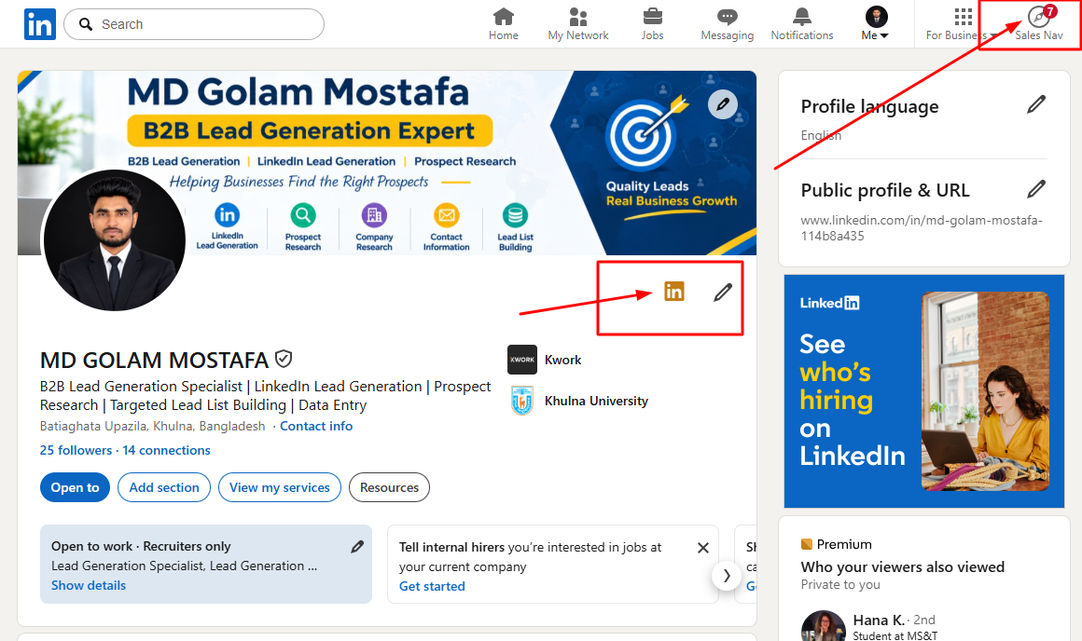1082x641 pixels.
Task: Click the Open to button
Action: (x=76, y=487)
